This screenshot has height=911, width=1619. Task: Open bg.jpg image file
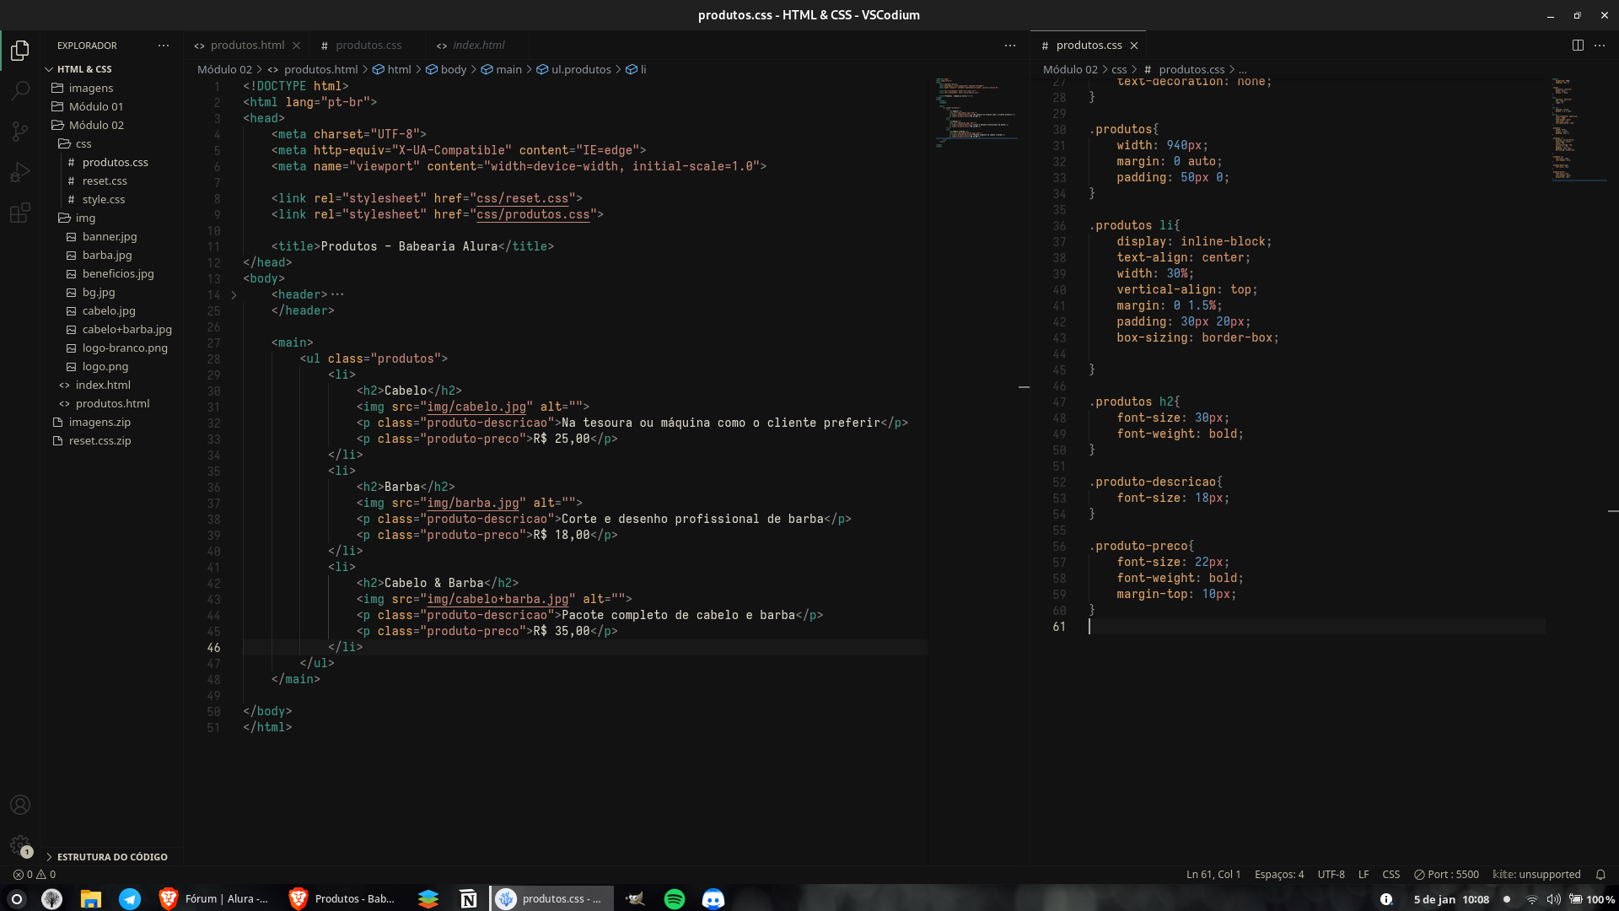(x=99, y=292)
